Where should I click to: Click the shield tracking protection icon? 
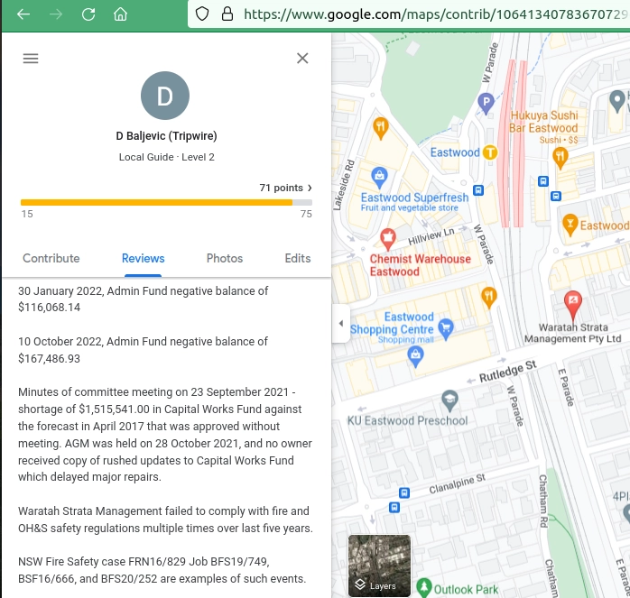[201, 14]
